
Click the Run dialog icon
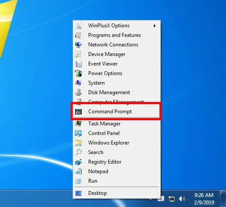[x=78, y=181]
